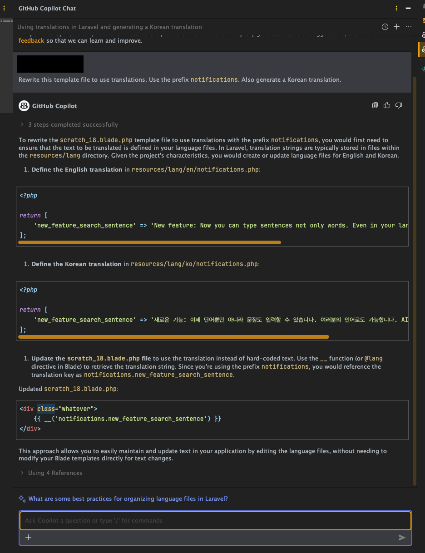
Task: Copy the Copilot response to clipboard
Action: tap(375, 105)
